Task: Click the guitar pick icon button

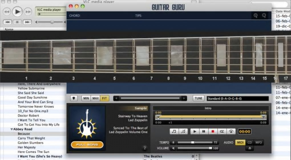Action: point(74,98)
